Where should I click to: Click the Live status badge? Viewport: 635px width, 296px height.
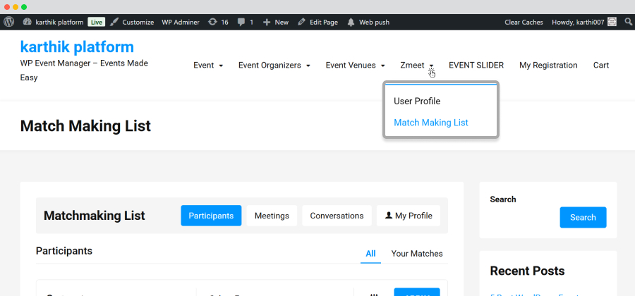point(97,23)
